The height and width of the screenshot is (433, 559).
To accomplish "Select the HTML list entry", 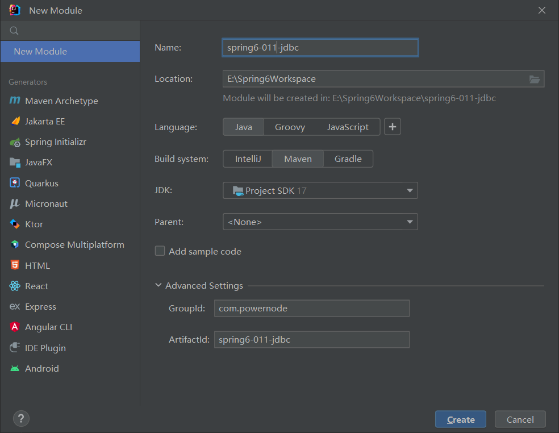I will (70, 265).
